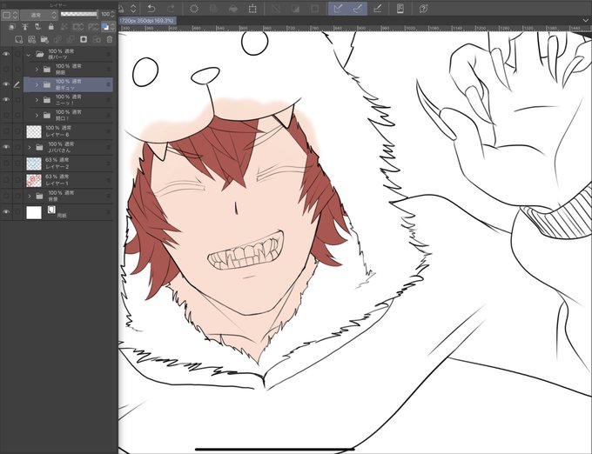Select the white 用紙 paper thumbnail

[x=34, y=212]
